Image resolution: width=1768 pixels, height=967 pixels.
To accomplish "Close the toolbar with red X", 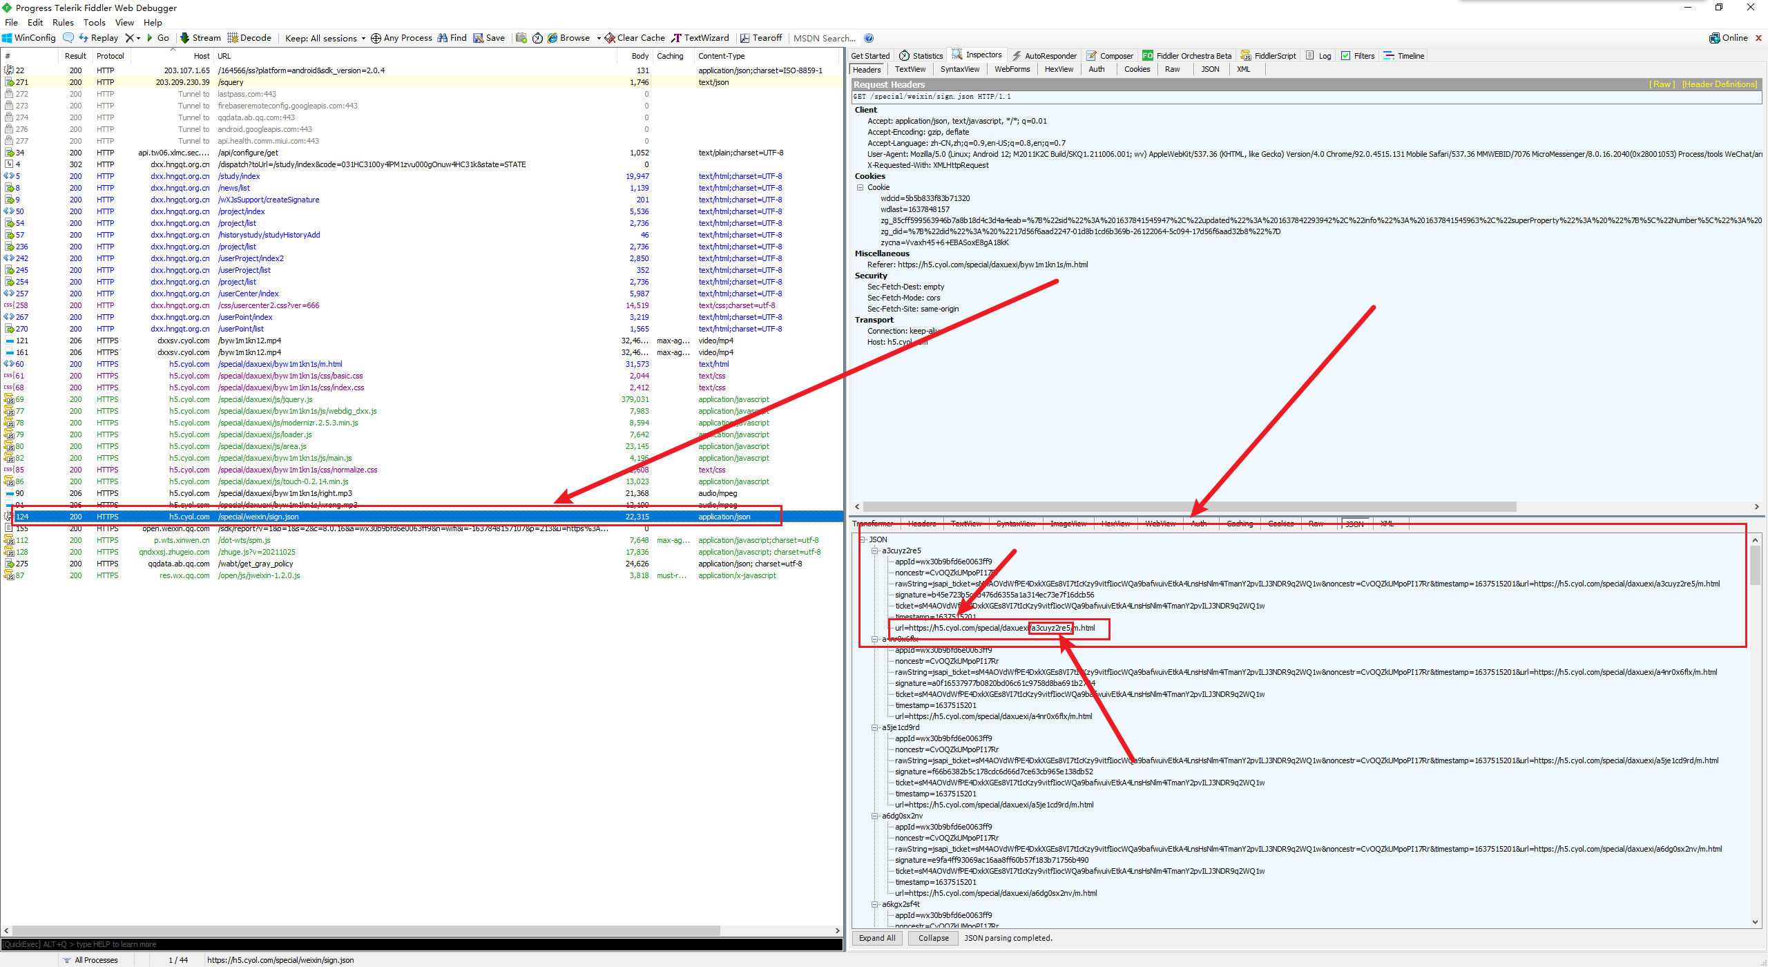I will (1758, 38).
